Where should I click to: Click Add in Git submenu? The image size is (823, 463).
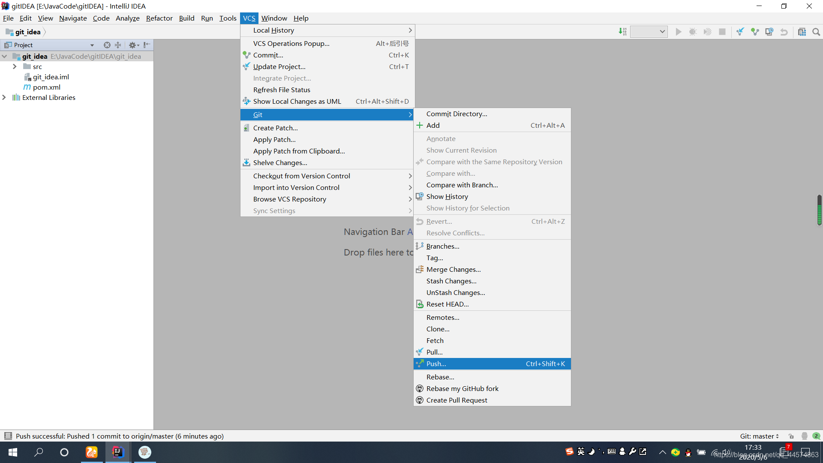(492, 125)
